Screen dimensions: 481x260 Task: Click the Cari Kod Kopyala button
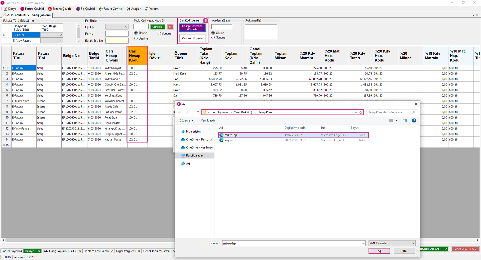pos(192,38)
